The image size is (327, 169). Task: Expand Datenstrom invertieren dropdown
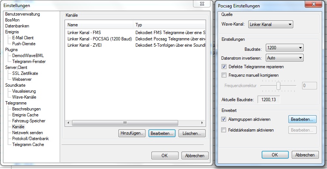coord(285,58)
